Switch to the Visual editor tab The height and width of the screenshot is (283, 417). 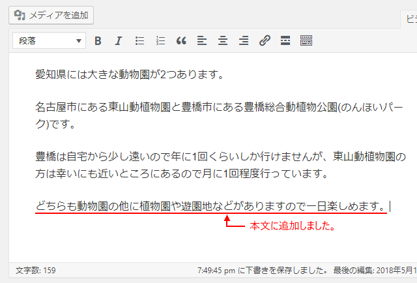tap(409, 19)
